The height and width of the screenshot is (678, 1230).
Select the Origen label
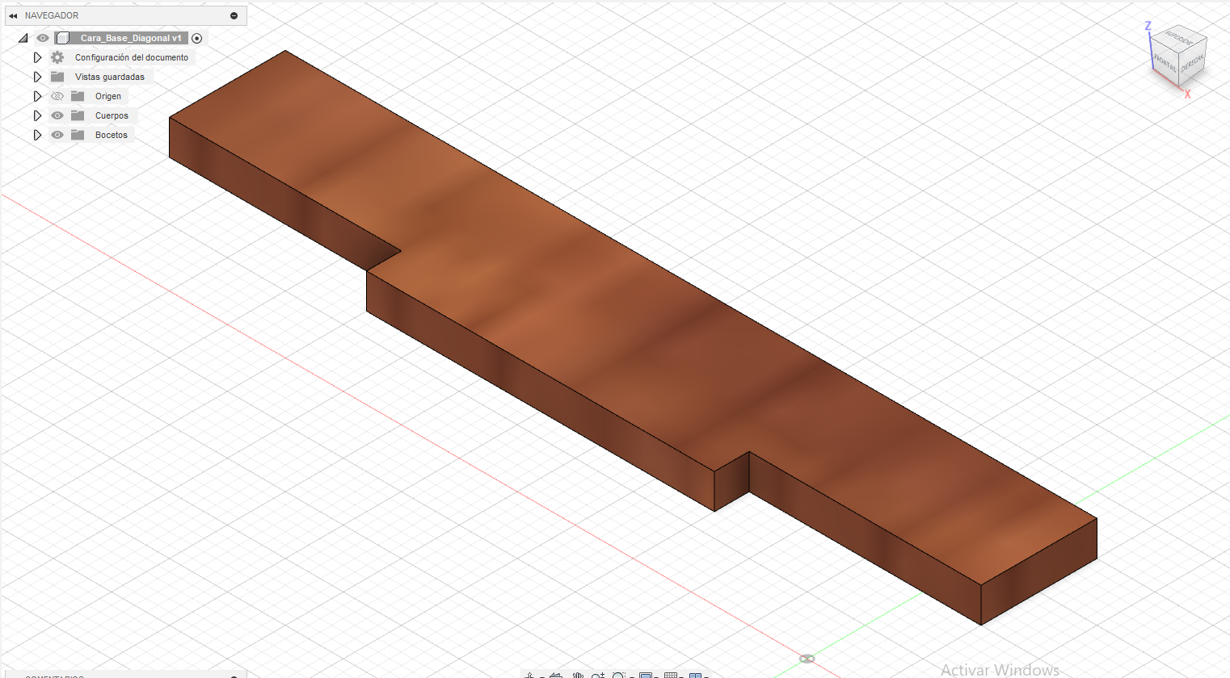click(108, 96)
